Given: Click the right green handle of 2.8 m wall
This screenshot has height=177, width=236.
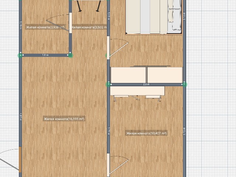Looking at the screenshot, I should tap(184, 84).
